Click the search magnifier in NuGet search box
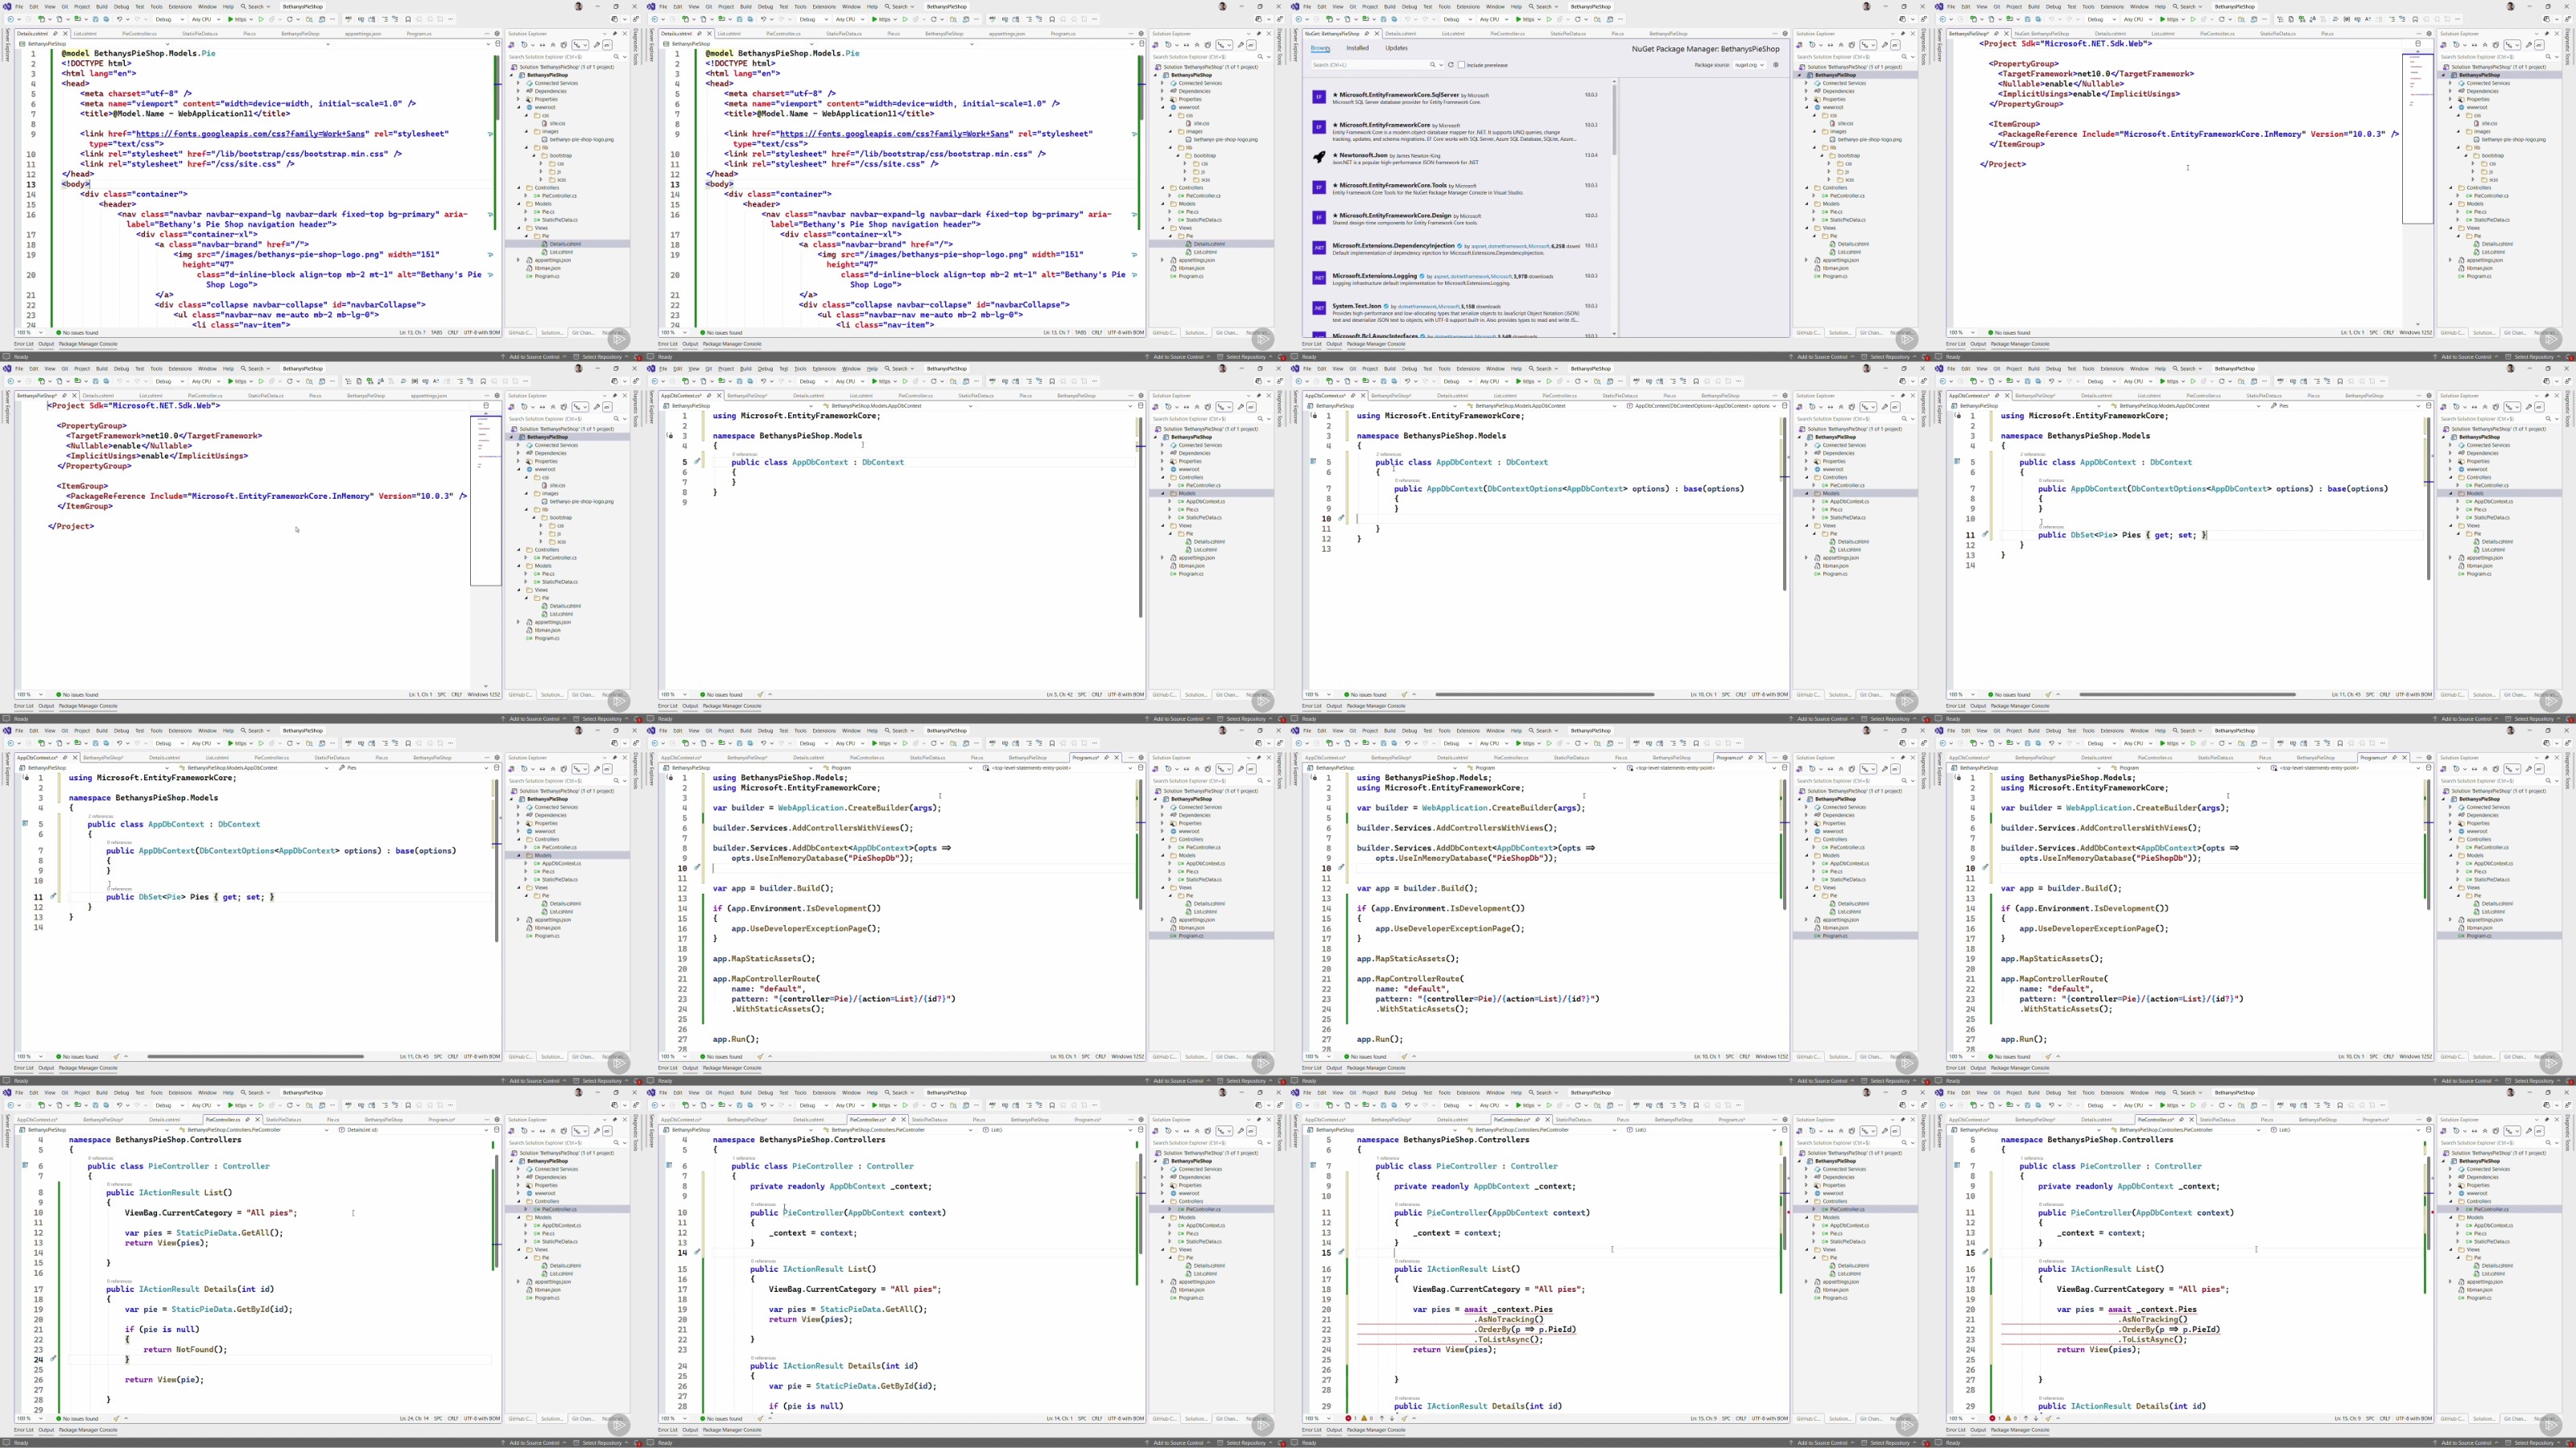 [x=1433, y=65]
